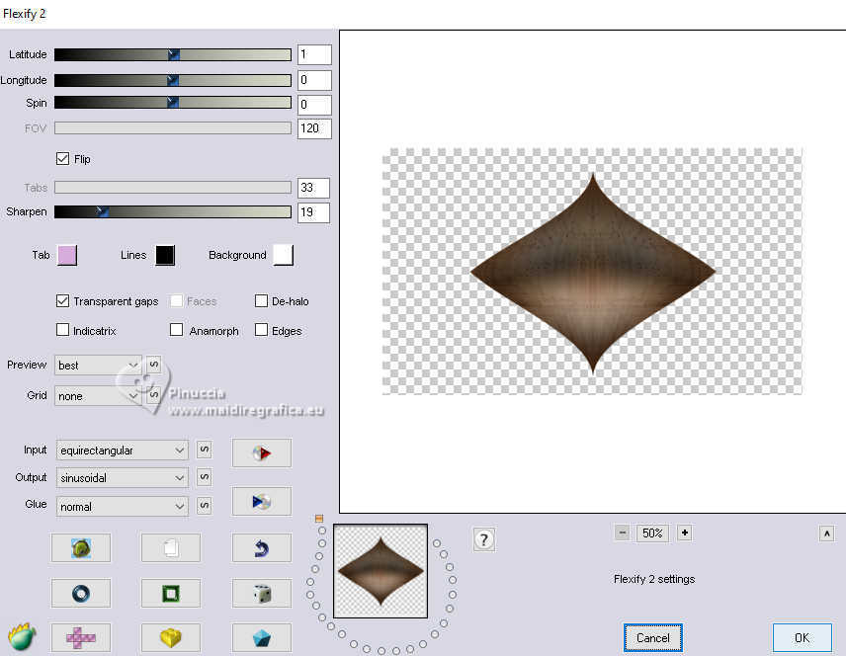Click the blue polyhedron button
The image size is (846, 656).
[x=262, y=637]
